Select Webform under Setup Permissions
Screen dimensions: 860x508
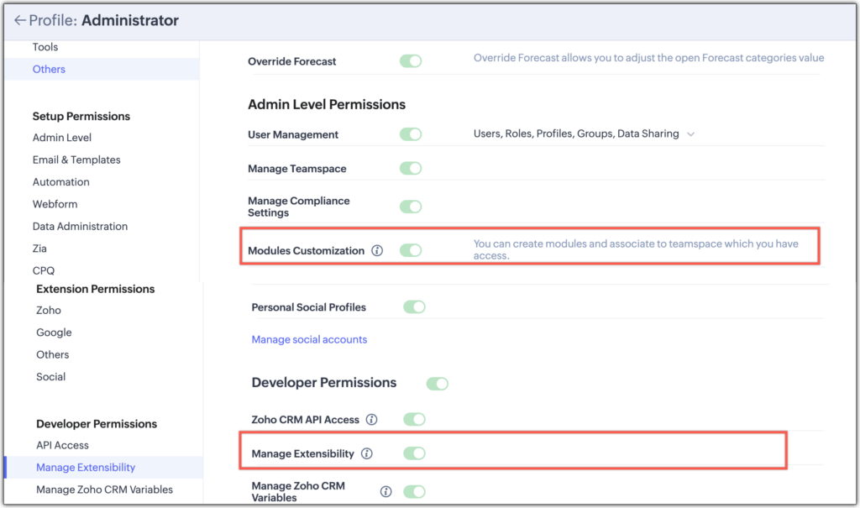click(55, 203)
